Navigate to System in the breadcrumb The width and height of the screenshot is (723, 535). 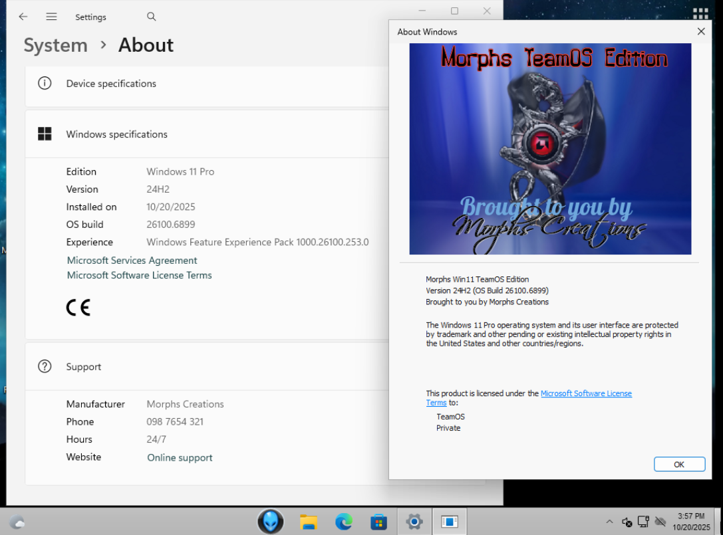(55, 45)
